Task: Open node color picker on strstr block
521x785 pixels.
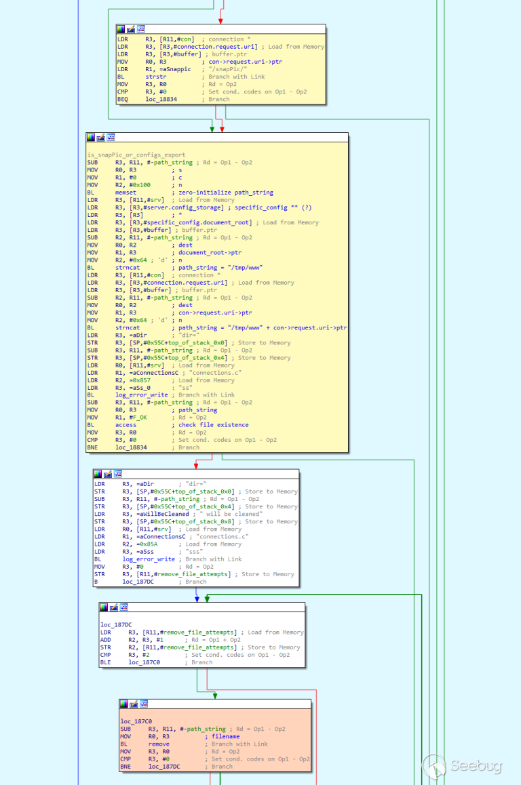Action: pyautogui.click(x=121, y=29)
